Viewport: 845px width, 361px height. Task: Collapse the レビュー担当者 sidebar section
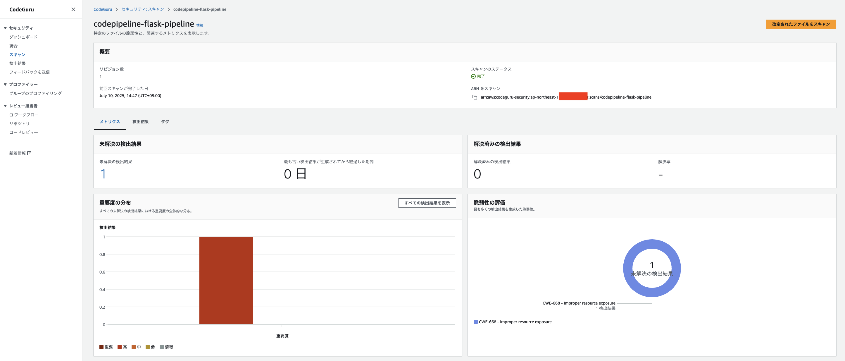pos(5,106)
